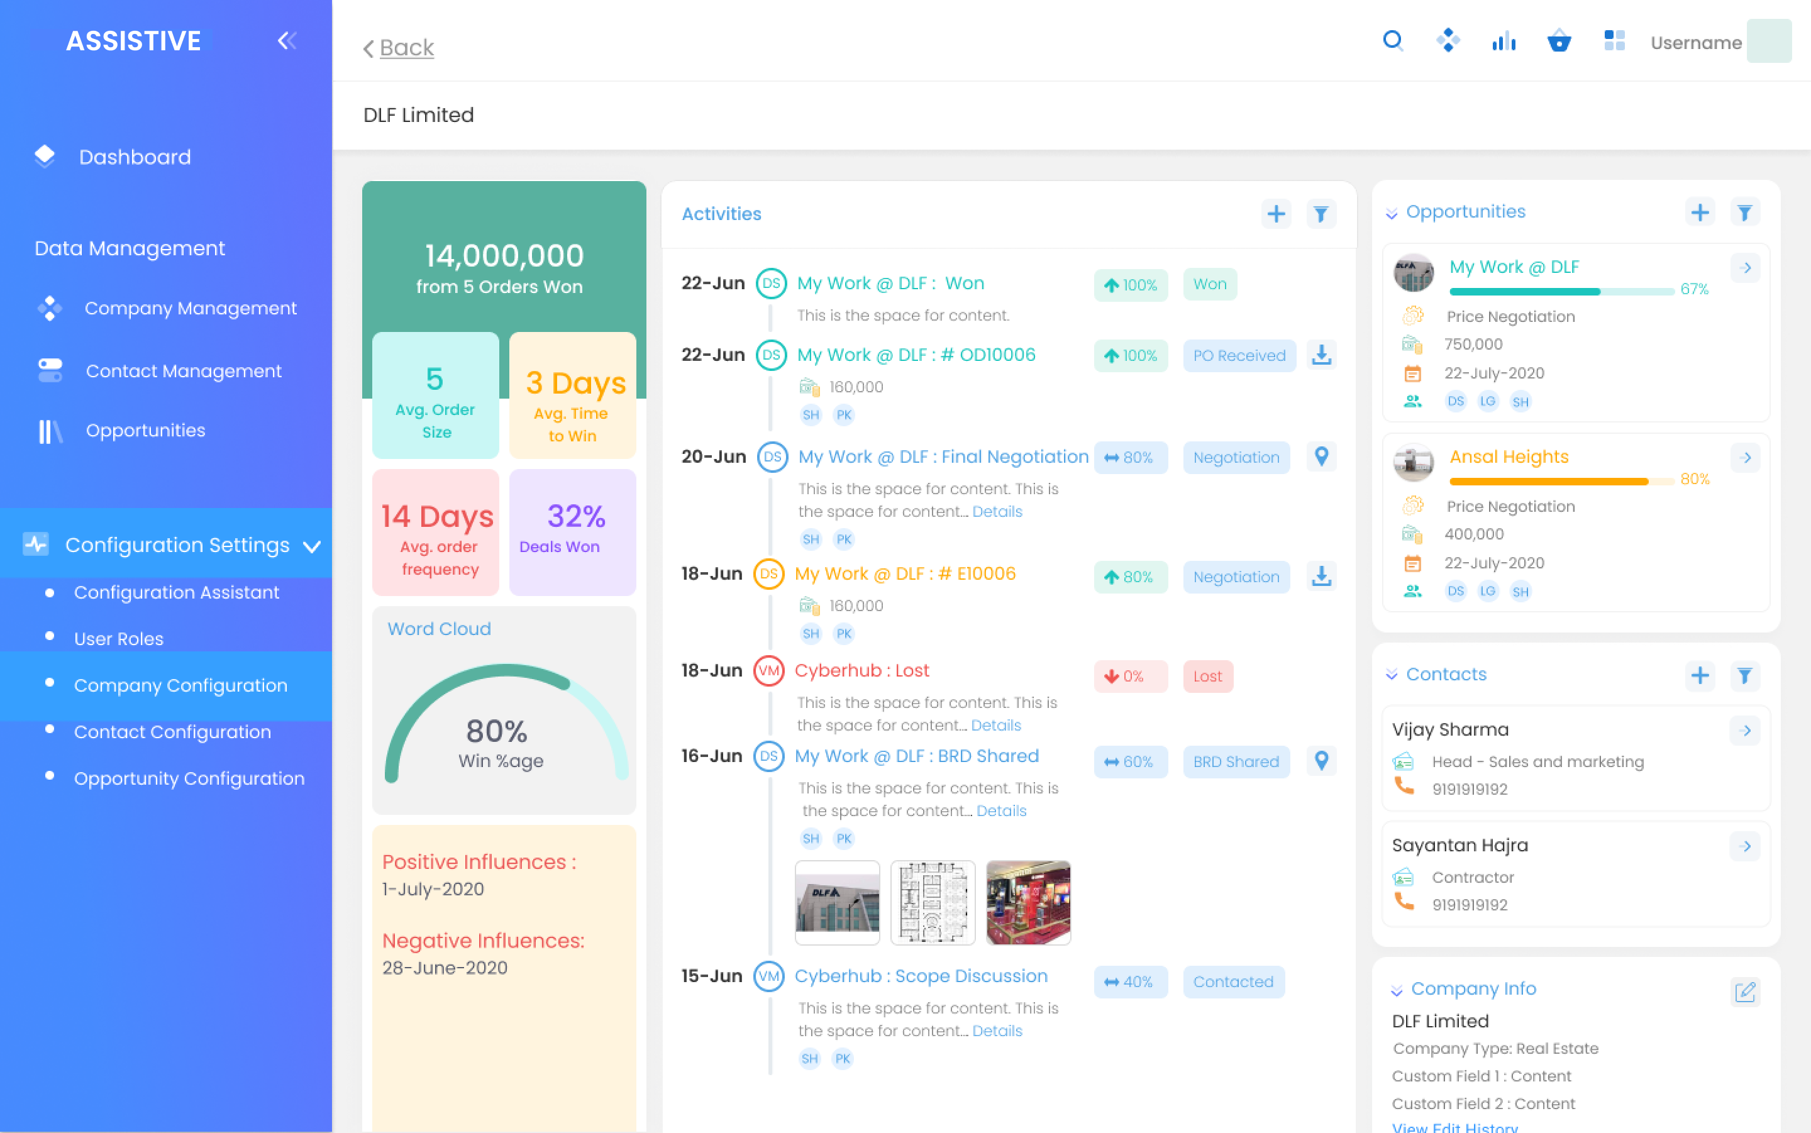1811x1133 pixels.
Task: Click the 67% progress bar on My Work @ DLF
Action: 1561,290
